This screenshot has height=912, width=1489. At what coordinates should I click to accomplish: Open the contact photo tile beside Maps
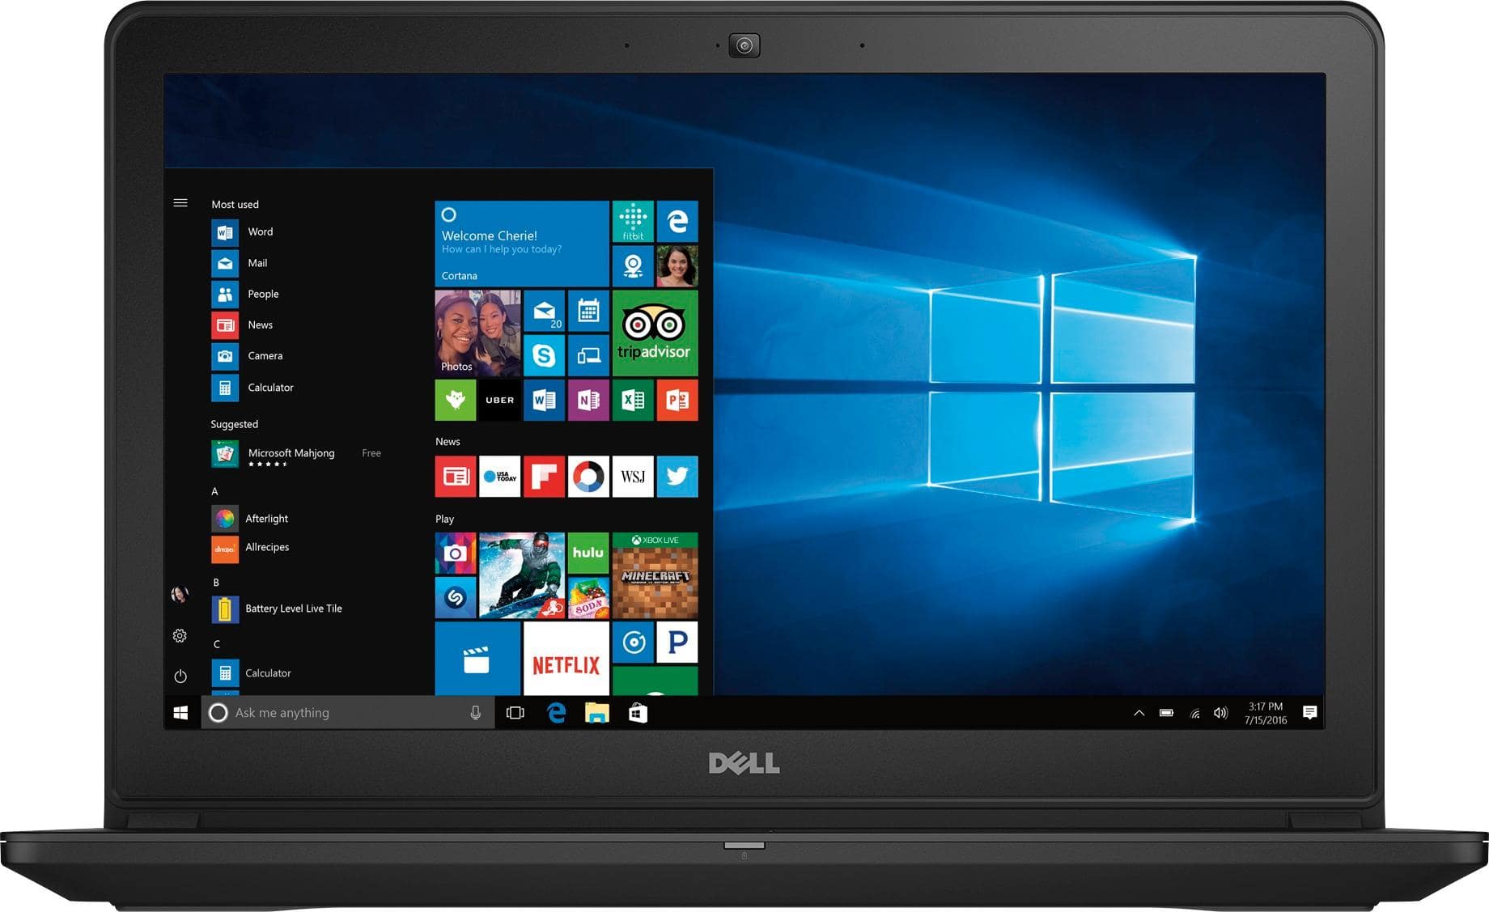(677, 266)
